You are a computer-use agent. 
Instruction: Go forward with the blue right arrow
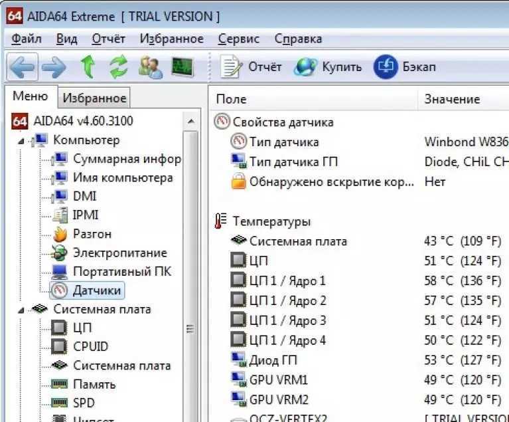(x=54, y=67)
